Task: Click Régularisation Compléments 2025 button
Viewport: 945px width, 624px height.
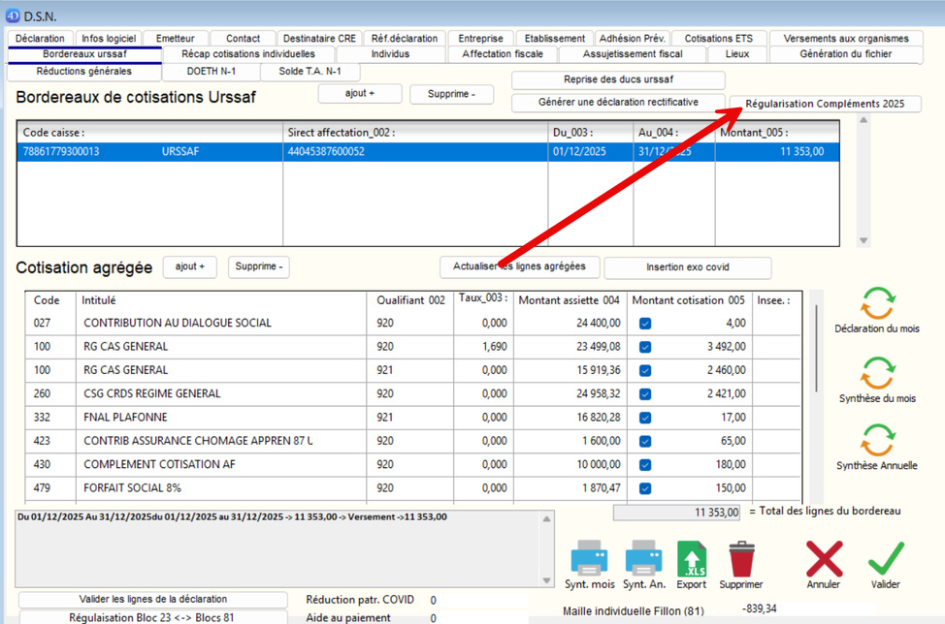Action: point(824,104)
